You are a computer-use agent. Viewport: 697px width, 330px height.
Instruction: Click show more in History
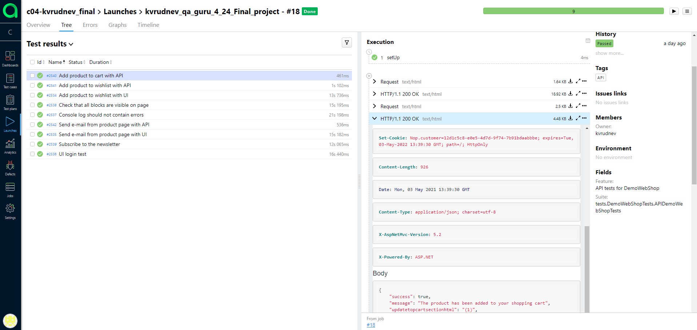609,53
